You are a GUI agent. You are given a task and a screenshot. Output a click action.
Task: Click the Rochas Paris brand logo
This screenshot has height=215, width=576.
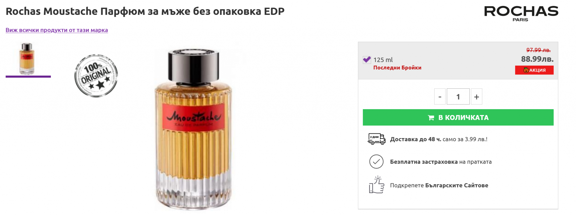point(521,13)
